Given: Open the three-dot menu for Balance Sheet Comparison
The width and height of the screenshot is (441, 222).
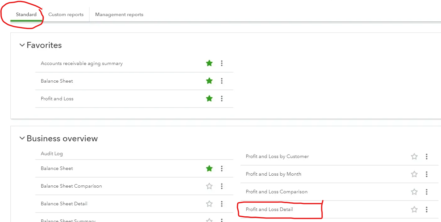Looking at the screenshot, I should click(x=222, y=186).
